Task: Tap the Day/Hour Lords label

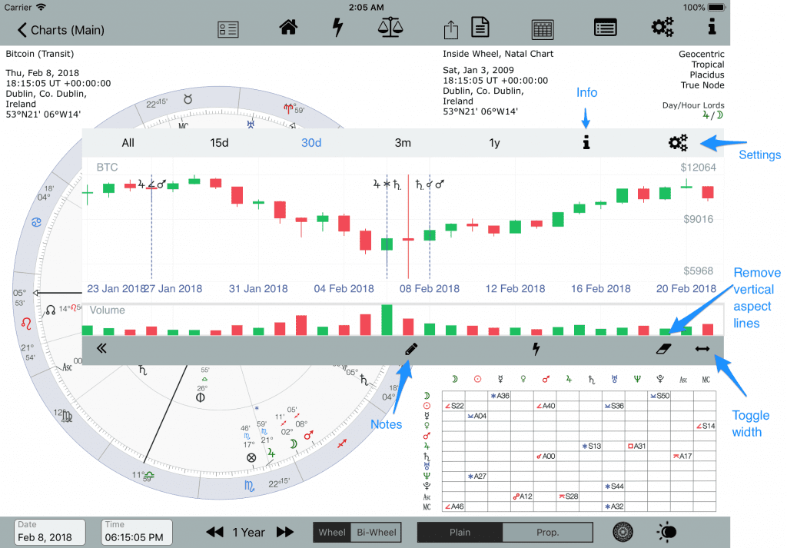Action: [693, 105]
